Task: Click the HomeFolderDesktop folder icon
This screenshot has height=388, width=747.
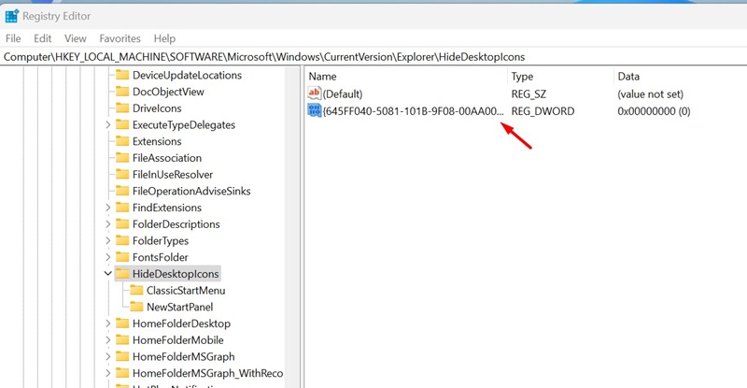Action: coord(122,323)
